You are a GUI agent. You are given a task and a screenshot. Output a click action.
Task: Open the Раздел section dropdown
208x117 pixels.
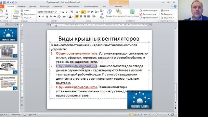coord(26,18)
